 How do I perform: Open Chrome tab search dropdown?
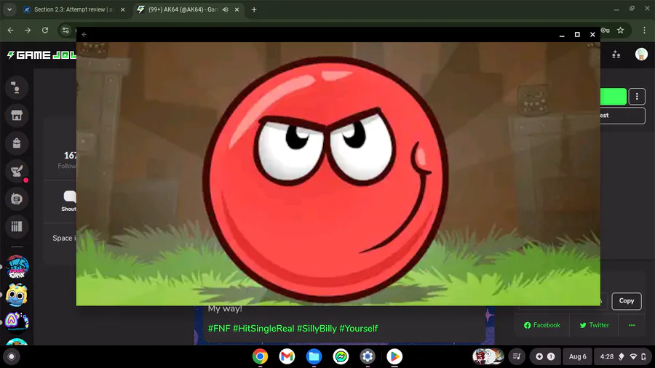pyautogui.click(x=9, y=9)
